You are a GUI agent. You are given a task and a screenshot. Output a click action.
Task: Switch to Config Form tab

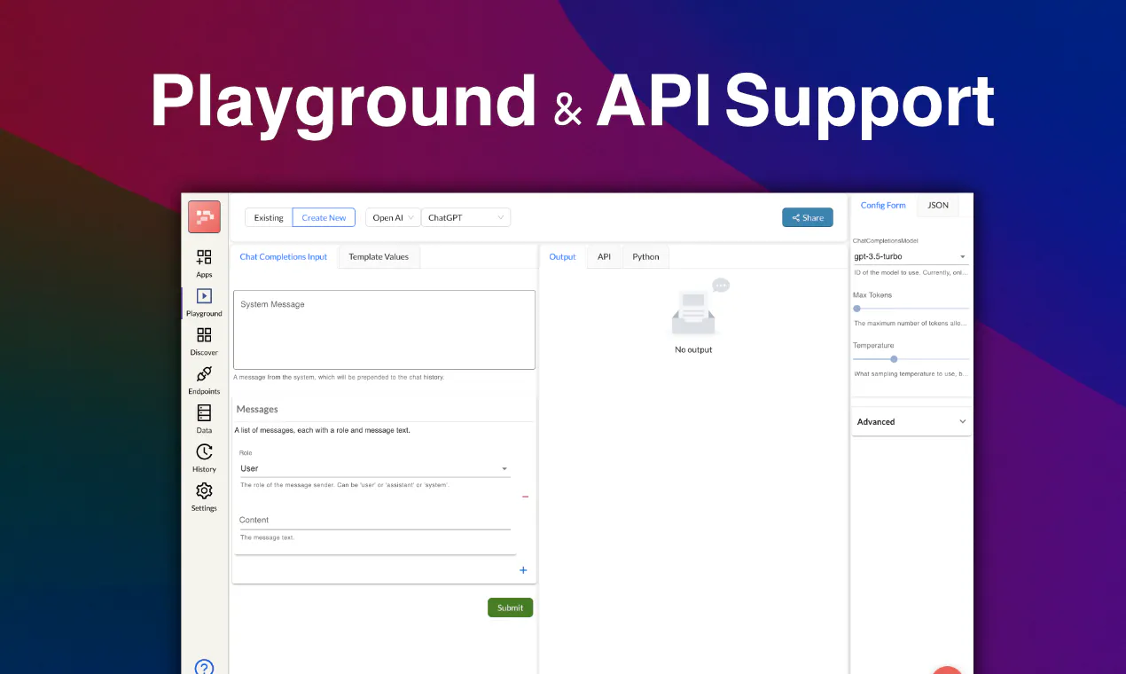(x=883, y=205)
